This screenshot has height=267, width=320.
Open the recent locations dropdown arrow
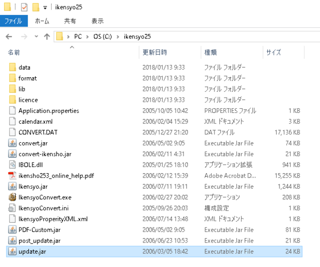tap(36, 37)
